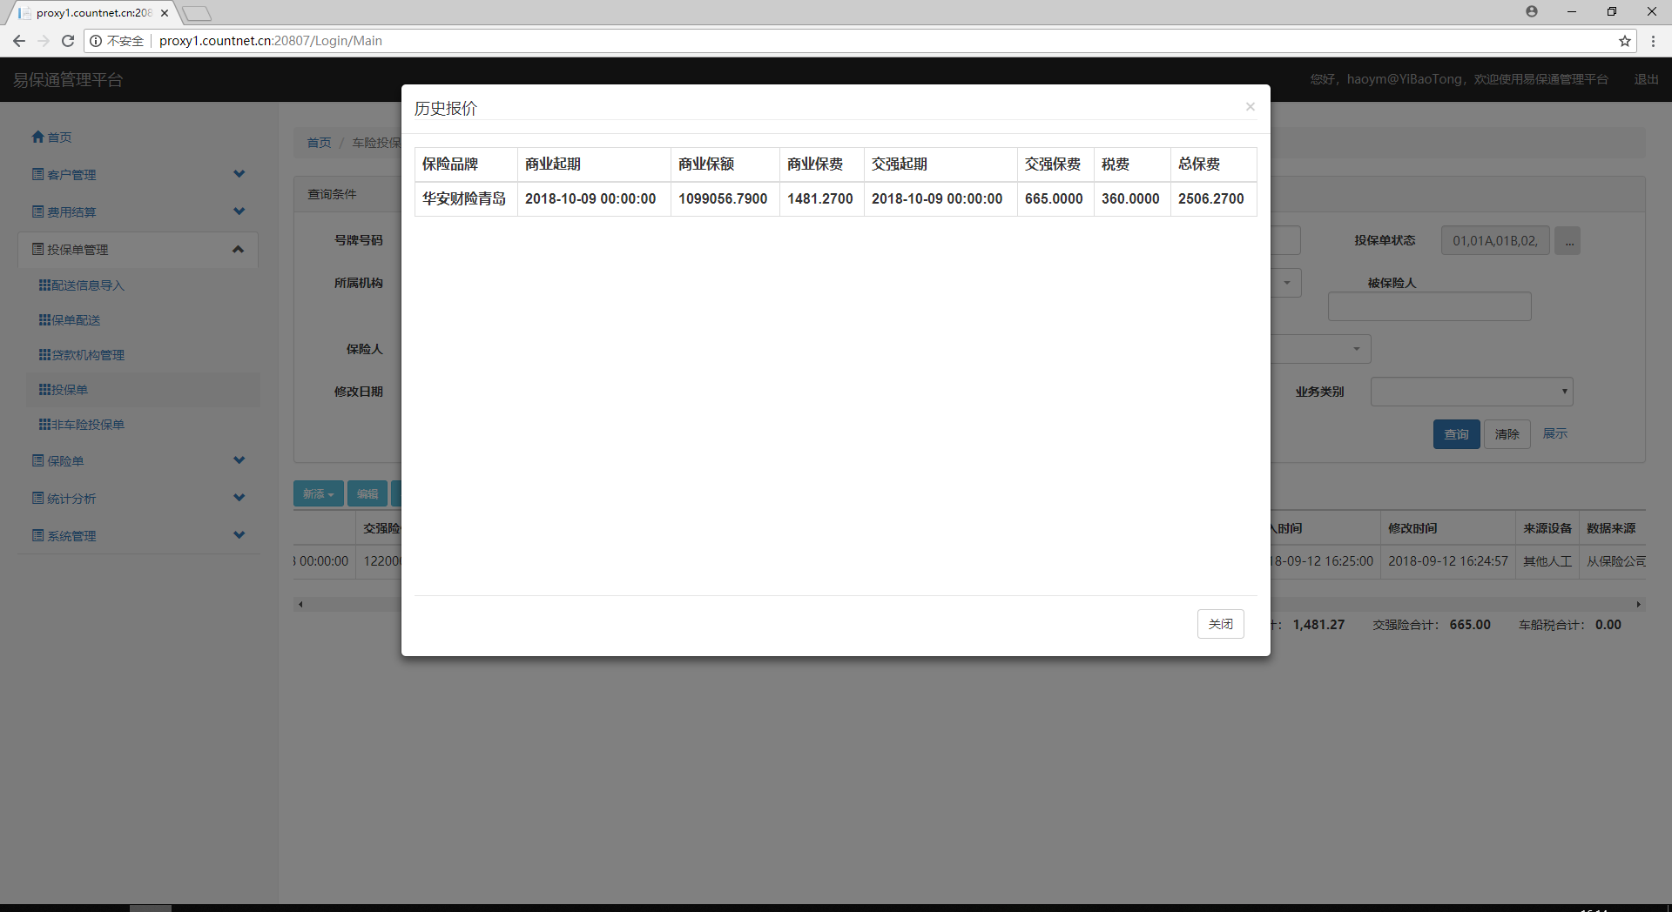The width and height of the screenshot is (1672, 912).
Task: Click the 首页 home icon in sidebar
Action: click(37, 137)
